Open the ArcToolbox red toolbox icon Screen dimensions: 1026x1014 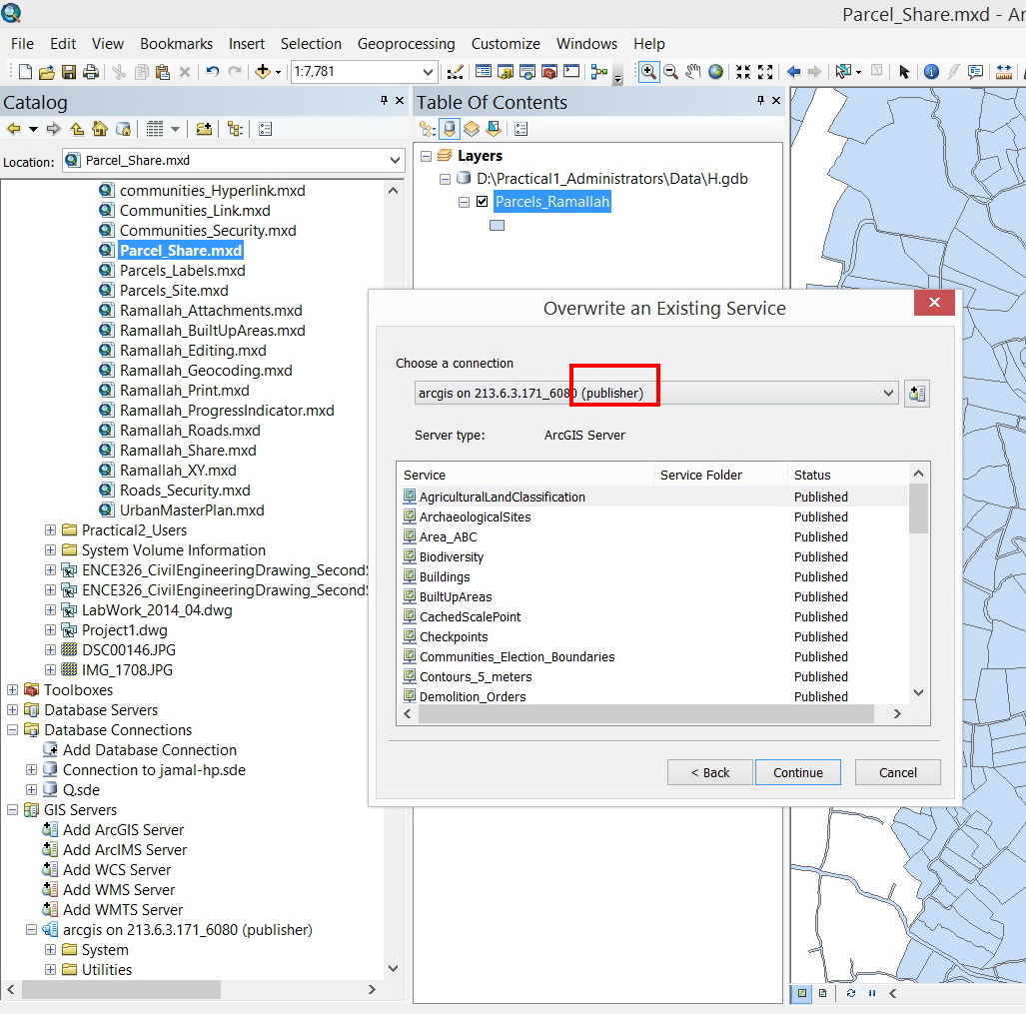(549, 72)
